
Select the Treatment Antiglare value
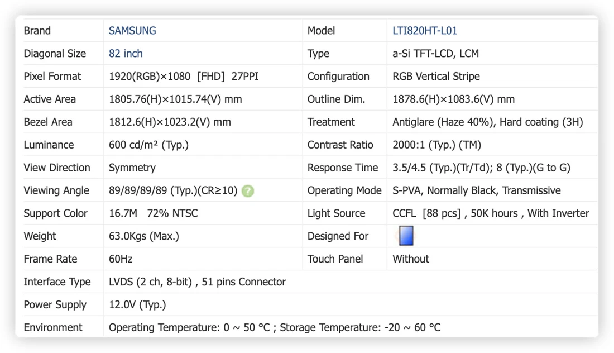[487, 122]
